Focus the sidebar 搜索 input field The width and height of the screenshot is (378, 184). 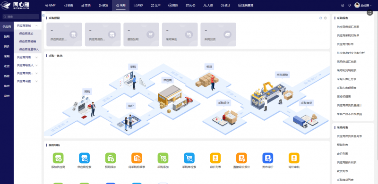pos(21,17)
